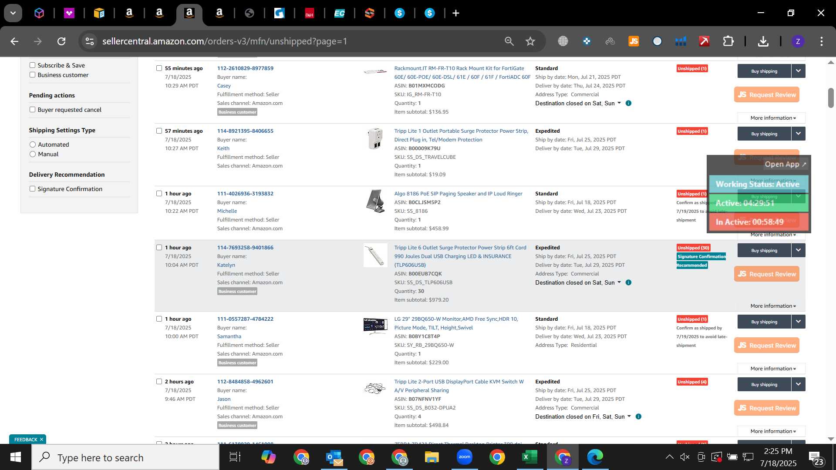836x470 pixels.
Task: Expand Destination closed on Fri, Sat, Sun dropdown
Action: (x=583, y=416)
